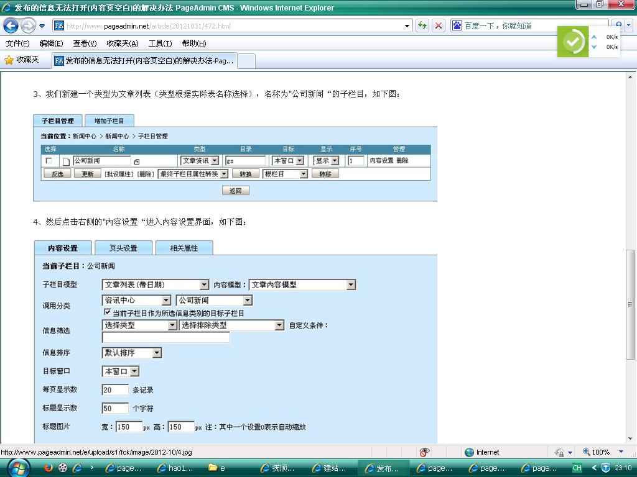This screenshot has width=637, height=477.
Task: Click the Windows Start orb
Action: coord(17,468)
